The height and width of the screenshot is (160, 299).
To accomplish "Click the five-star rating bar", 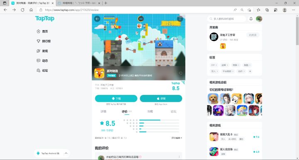I will click(159, 120).
